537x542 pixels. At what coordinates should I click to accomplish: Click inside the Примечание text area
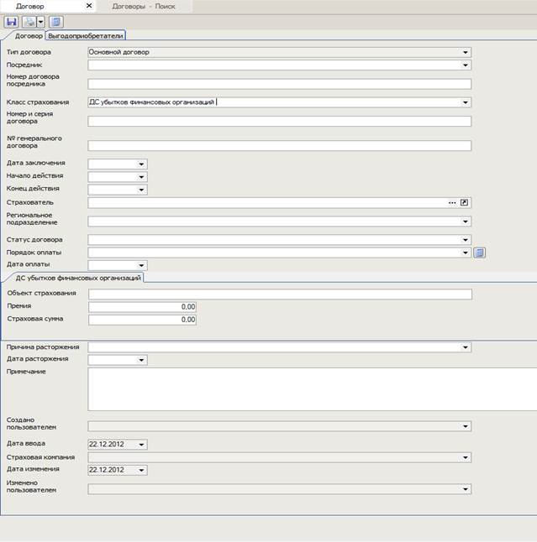pos(311,388)
